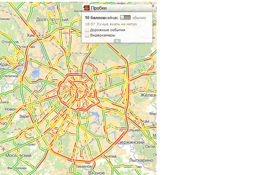Enable the Видеокамеры checkbox
The height and width of the screenshot is (175, 253).
87,35
